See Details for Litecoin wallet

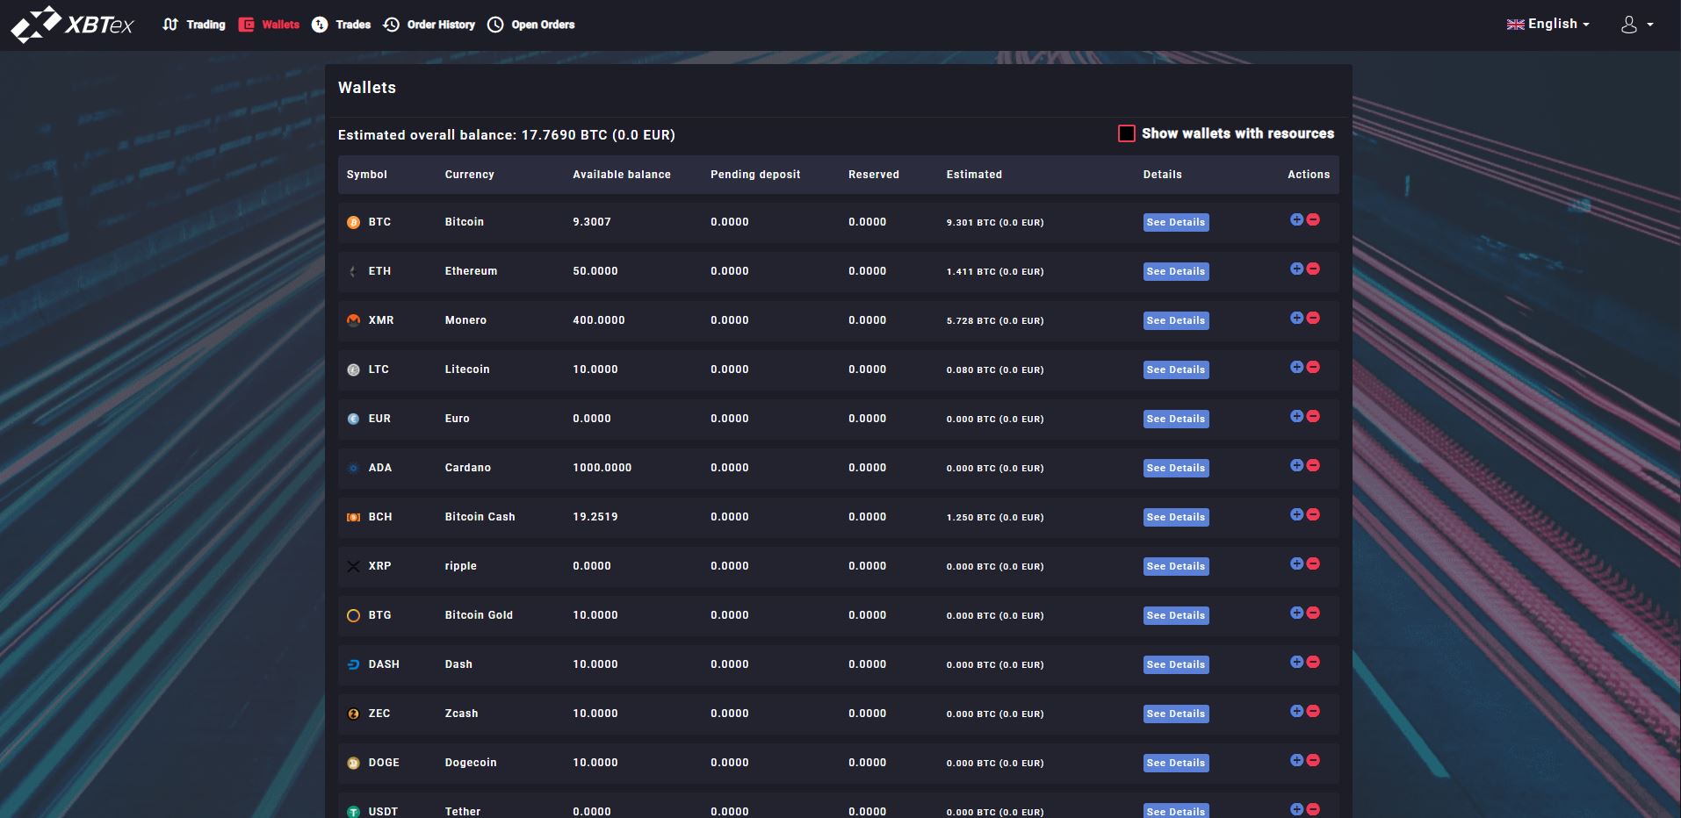[1176, 370]
